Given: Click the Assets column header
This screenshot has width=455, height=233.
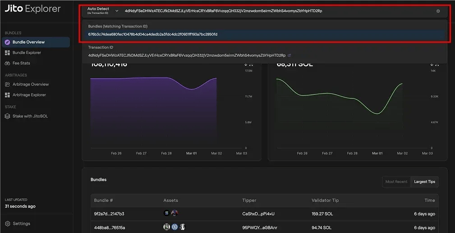Looking at the screenshot, I should click(x=170, y=200).
